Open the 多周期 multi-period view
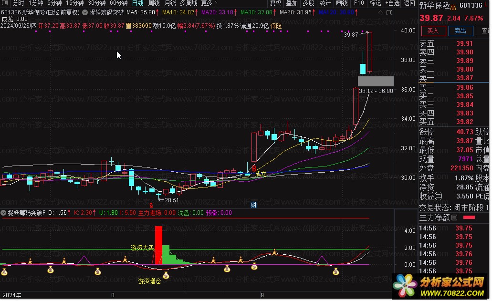Image resolution: width=492 pixels, height=301 pixels. coord(188,3)
